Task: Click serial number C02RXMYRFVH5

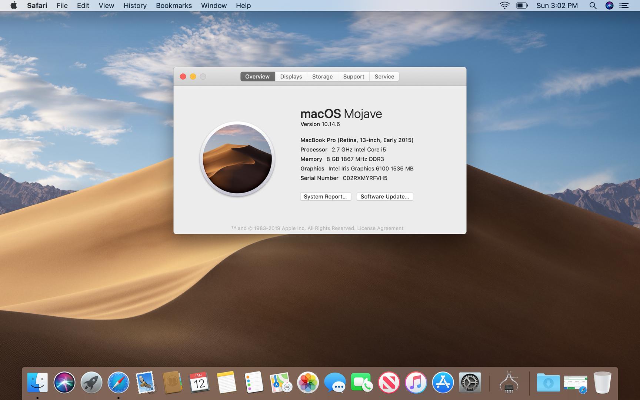Action: click(x=365, y=178)
